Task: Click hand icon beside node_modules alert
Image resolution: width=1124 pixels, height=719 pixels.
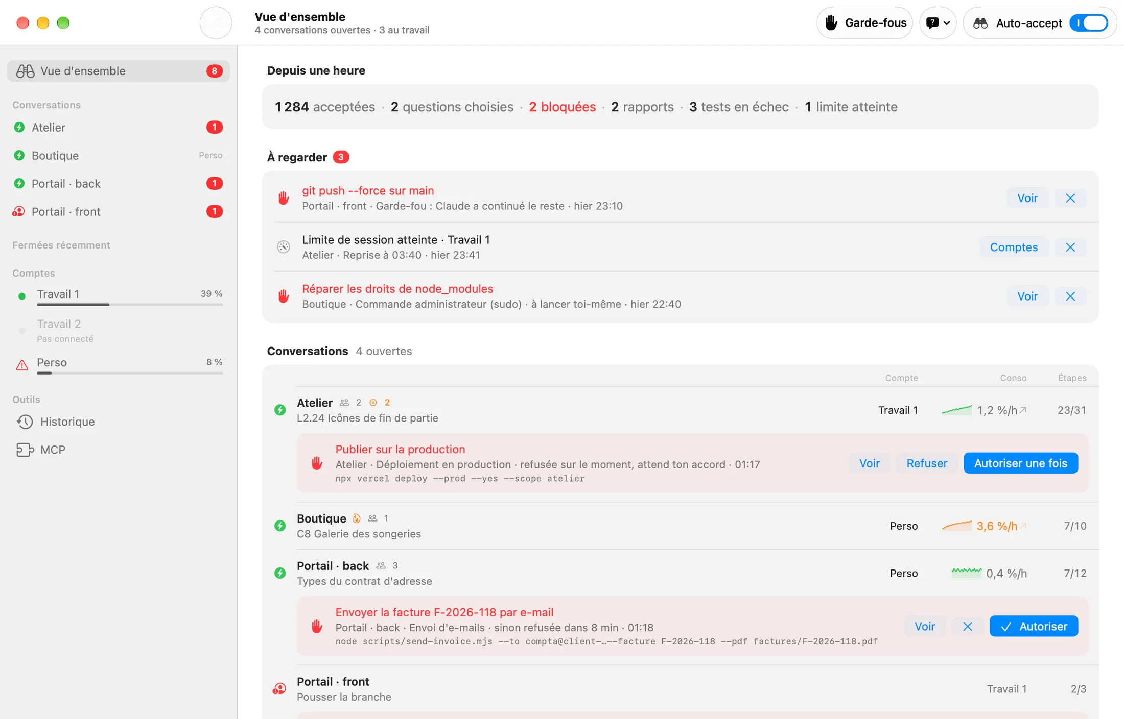Action: 284,296
